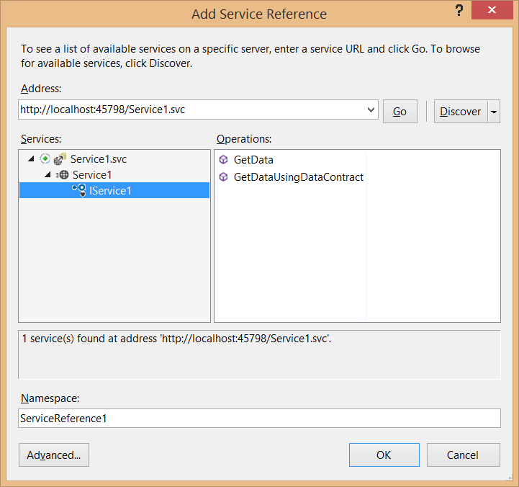The image size is (519, 487).
Task: Select the GetData operation
Action: tap(253, 160)
